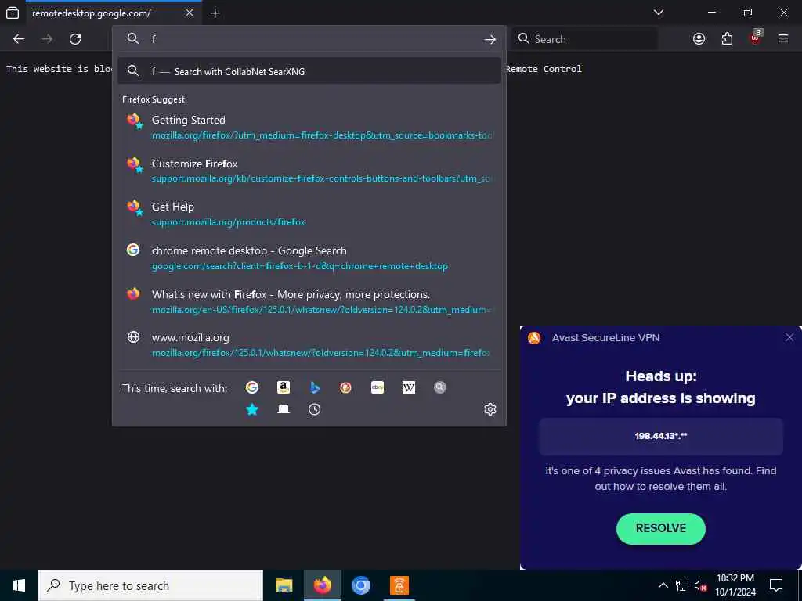The image size is (802, 601).
Task: Click the 'This time, search with:' label
Action: coord(175,388)
